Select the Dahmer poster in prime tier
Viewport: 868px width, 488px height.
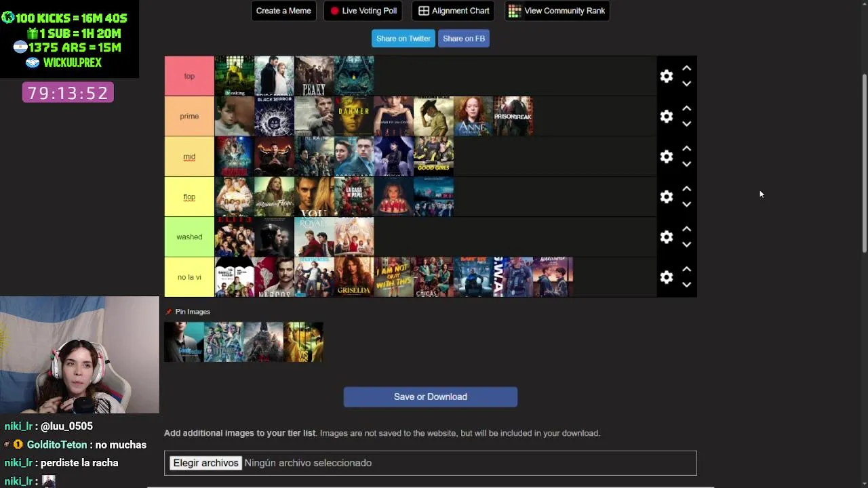354,117
